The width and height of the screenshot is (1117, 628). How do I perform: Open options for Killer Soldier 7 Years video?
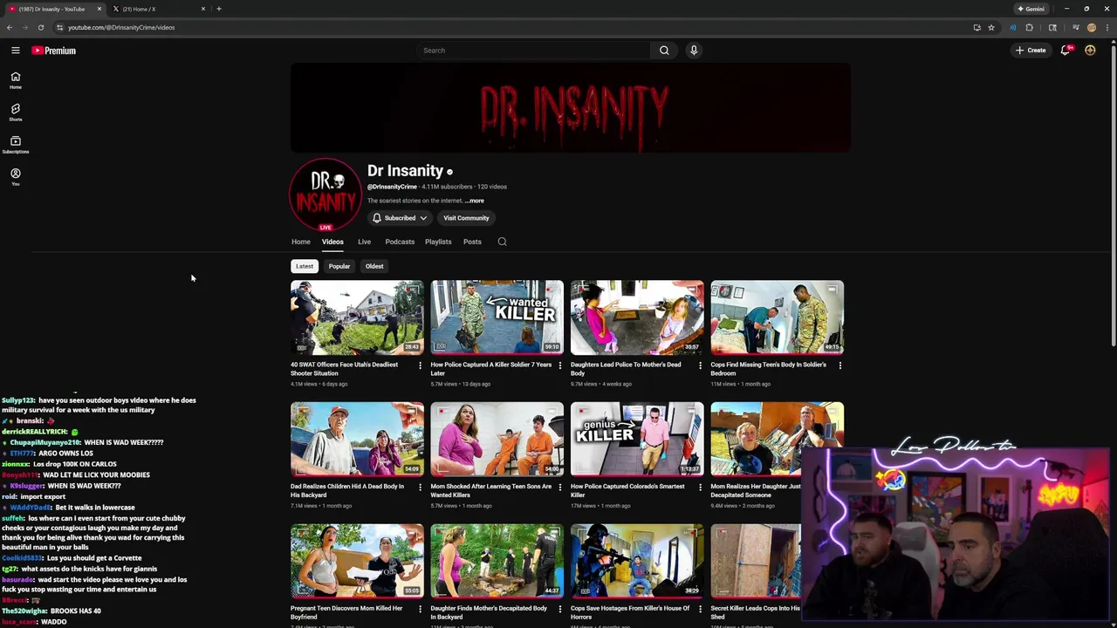pyautogui.click(x=560, y=365)
